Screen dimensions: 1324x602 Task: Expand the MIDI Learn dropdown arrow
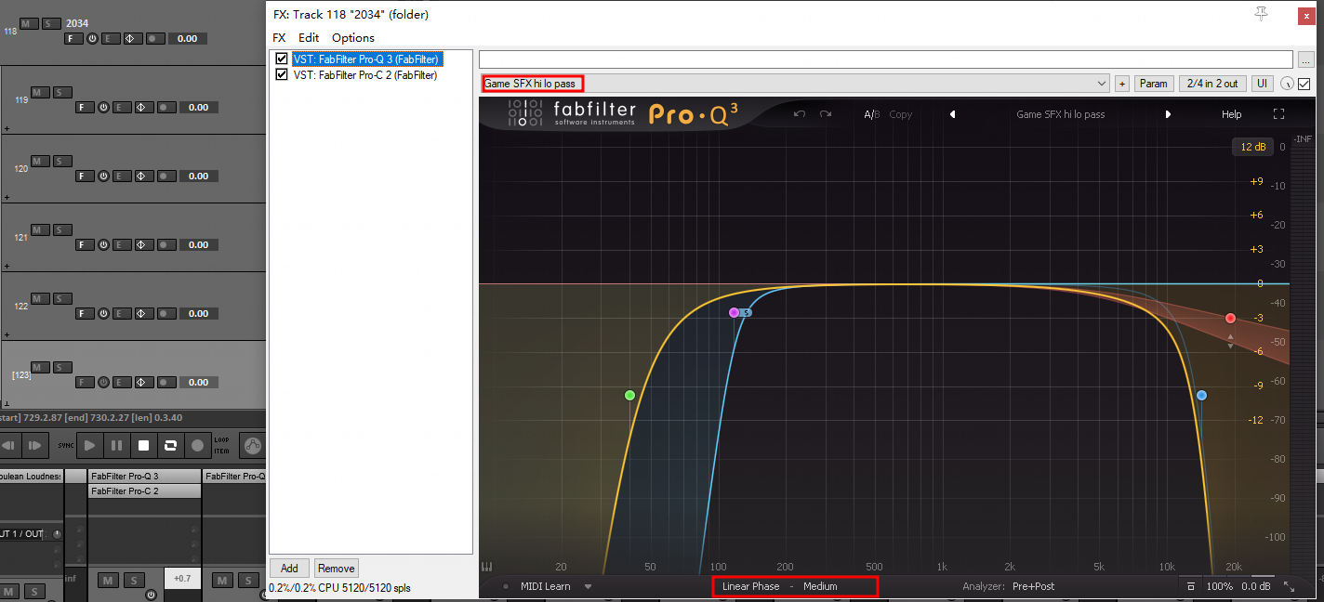click(588, 586)
